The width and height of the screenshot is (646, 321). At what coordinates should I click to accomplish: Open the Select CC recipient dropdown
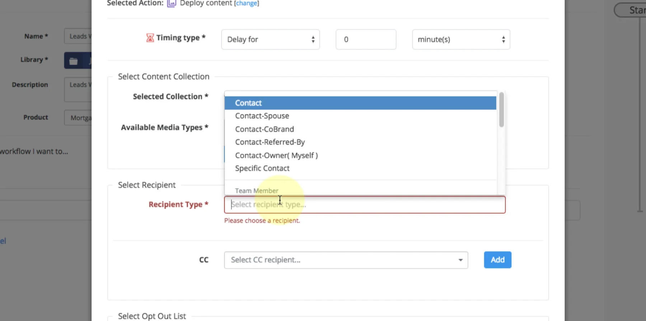click(x=346, y=260)
